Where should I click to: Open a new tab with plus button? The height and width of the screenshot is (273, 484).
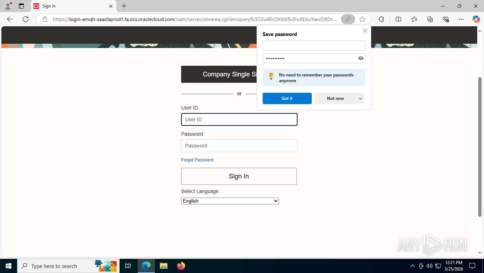click(x=124, y=6)
